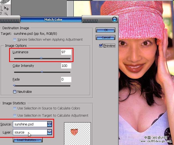The image size is (174, 145).
Task: Toggle Use Selection in Target checkbox
Action: point(15,116)
